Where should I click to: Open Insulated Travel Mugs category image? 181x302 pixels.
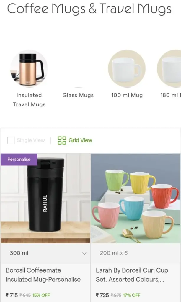29,68
